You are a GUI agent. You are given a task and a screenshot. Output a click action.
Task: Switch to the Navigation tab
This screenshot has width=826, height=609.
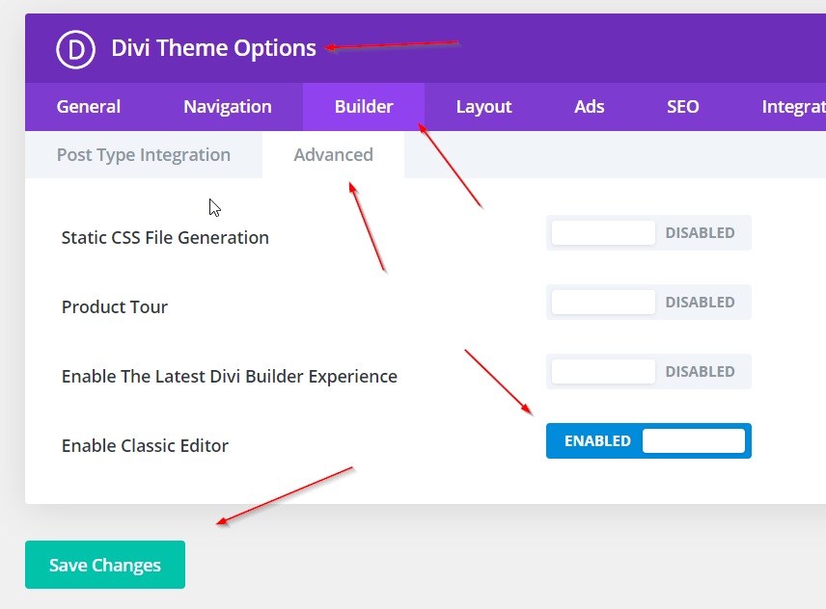(228, 107)
